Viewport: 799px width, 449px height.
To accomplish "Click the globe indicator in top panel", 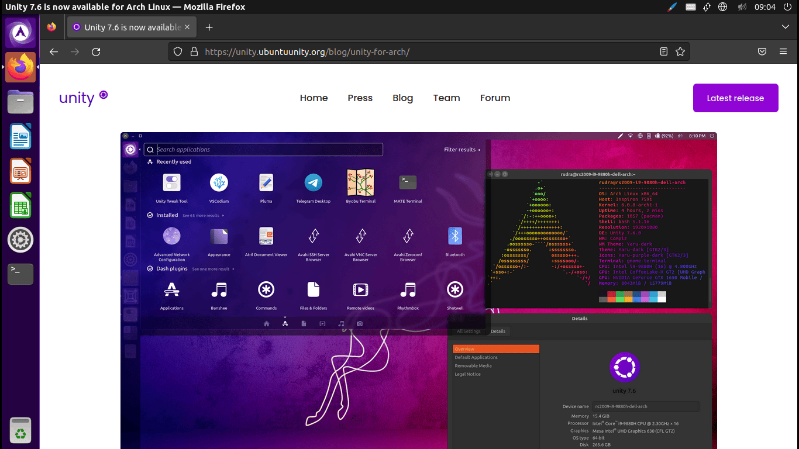I will coord(723,7).
